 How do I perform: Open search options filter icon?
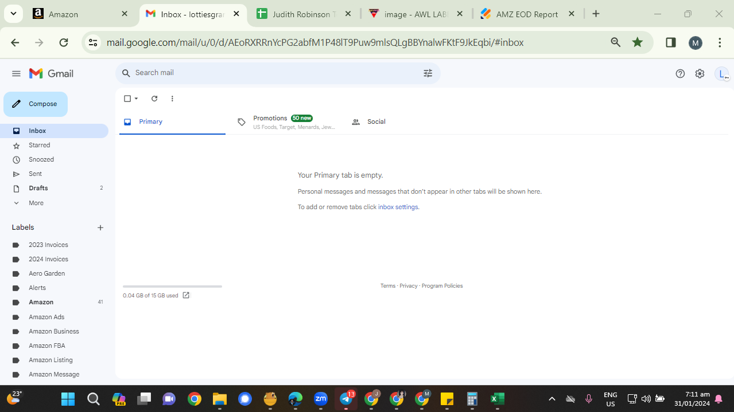tap(428, 73)
